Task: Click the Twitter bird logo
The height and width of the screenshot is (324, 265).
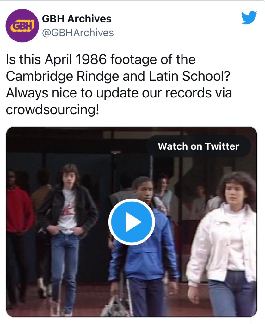Action: pyautogui.click(x=249, y=18)
